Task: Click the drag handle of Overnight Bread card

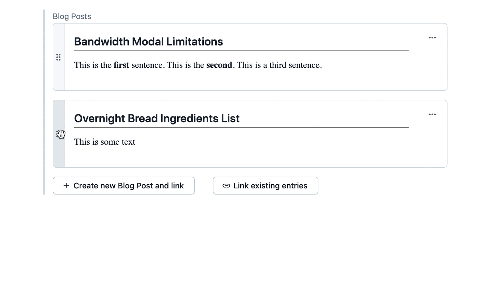Action: pos(59,134)
